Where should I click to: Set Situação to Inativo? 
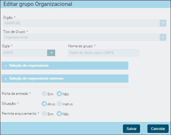coord(59,104)
